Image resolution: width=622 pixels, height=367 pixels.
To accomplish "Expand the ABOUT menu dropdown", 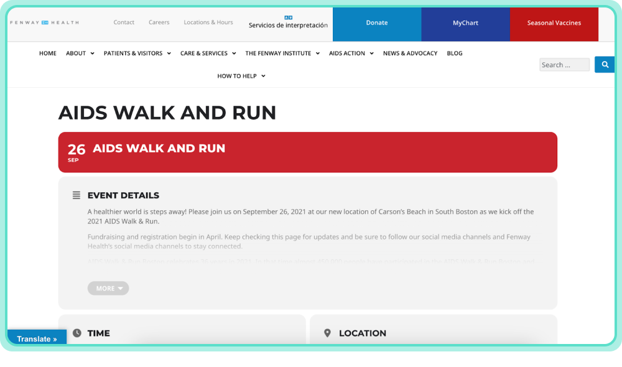I will click(x=80, y=53).
